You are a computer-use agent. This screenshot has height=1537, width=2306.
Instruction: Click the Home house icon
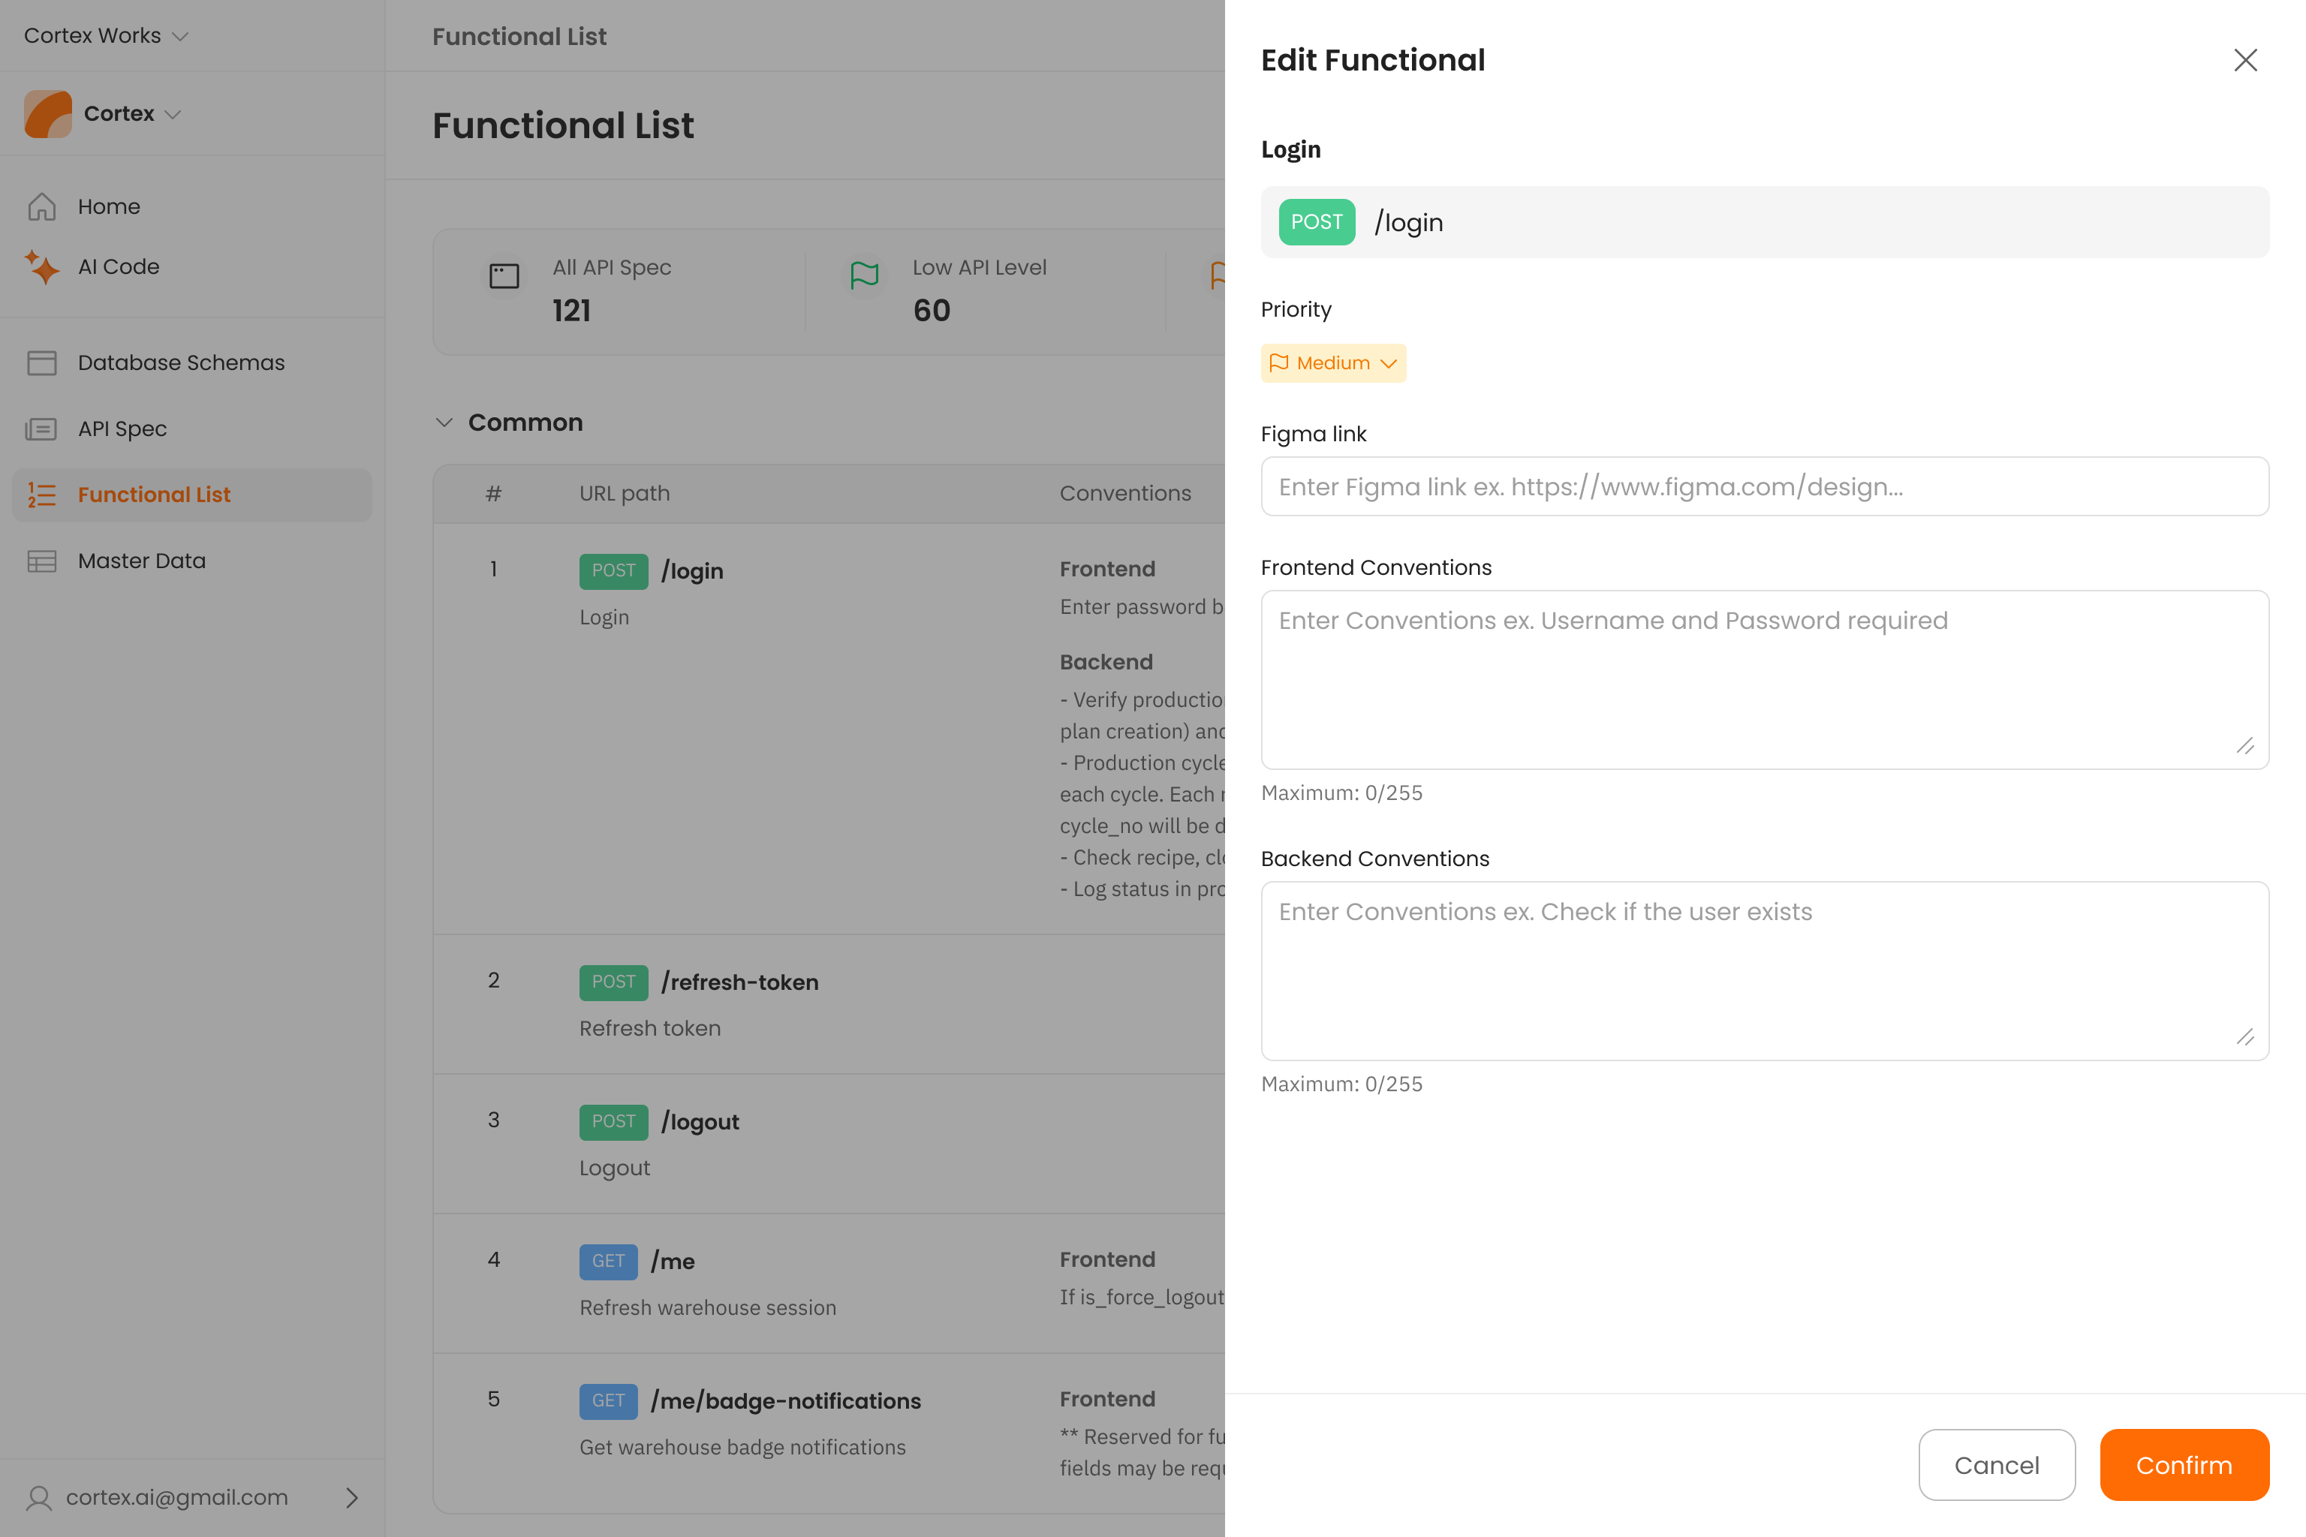(41, 207)
